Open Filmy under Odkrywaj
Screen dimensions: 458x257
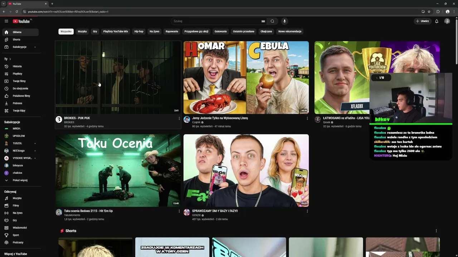(x=20, y=206)
